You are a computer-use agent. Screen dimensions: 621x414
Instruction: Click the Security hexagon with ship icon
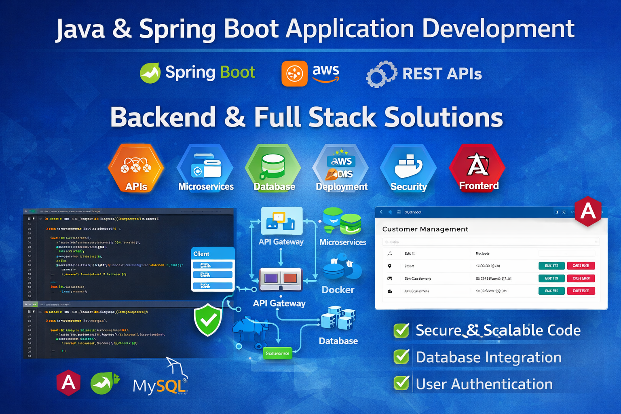pyautogui.click(x=408, y=168)
